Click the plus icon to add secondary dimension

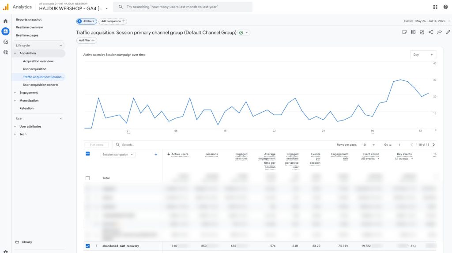(x=156, y=155)
